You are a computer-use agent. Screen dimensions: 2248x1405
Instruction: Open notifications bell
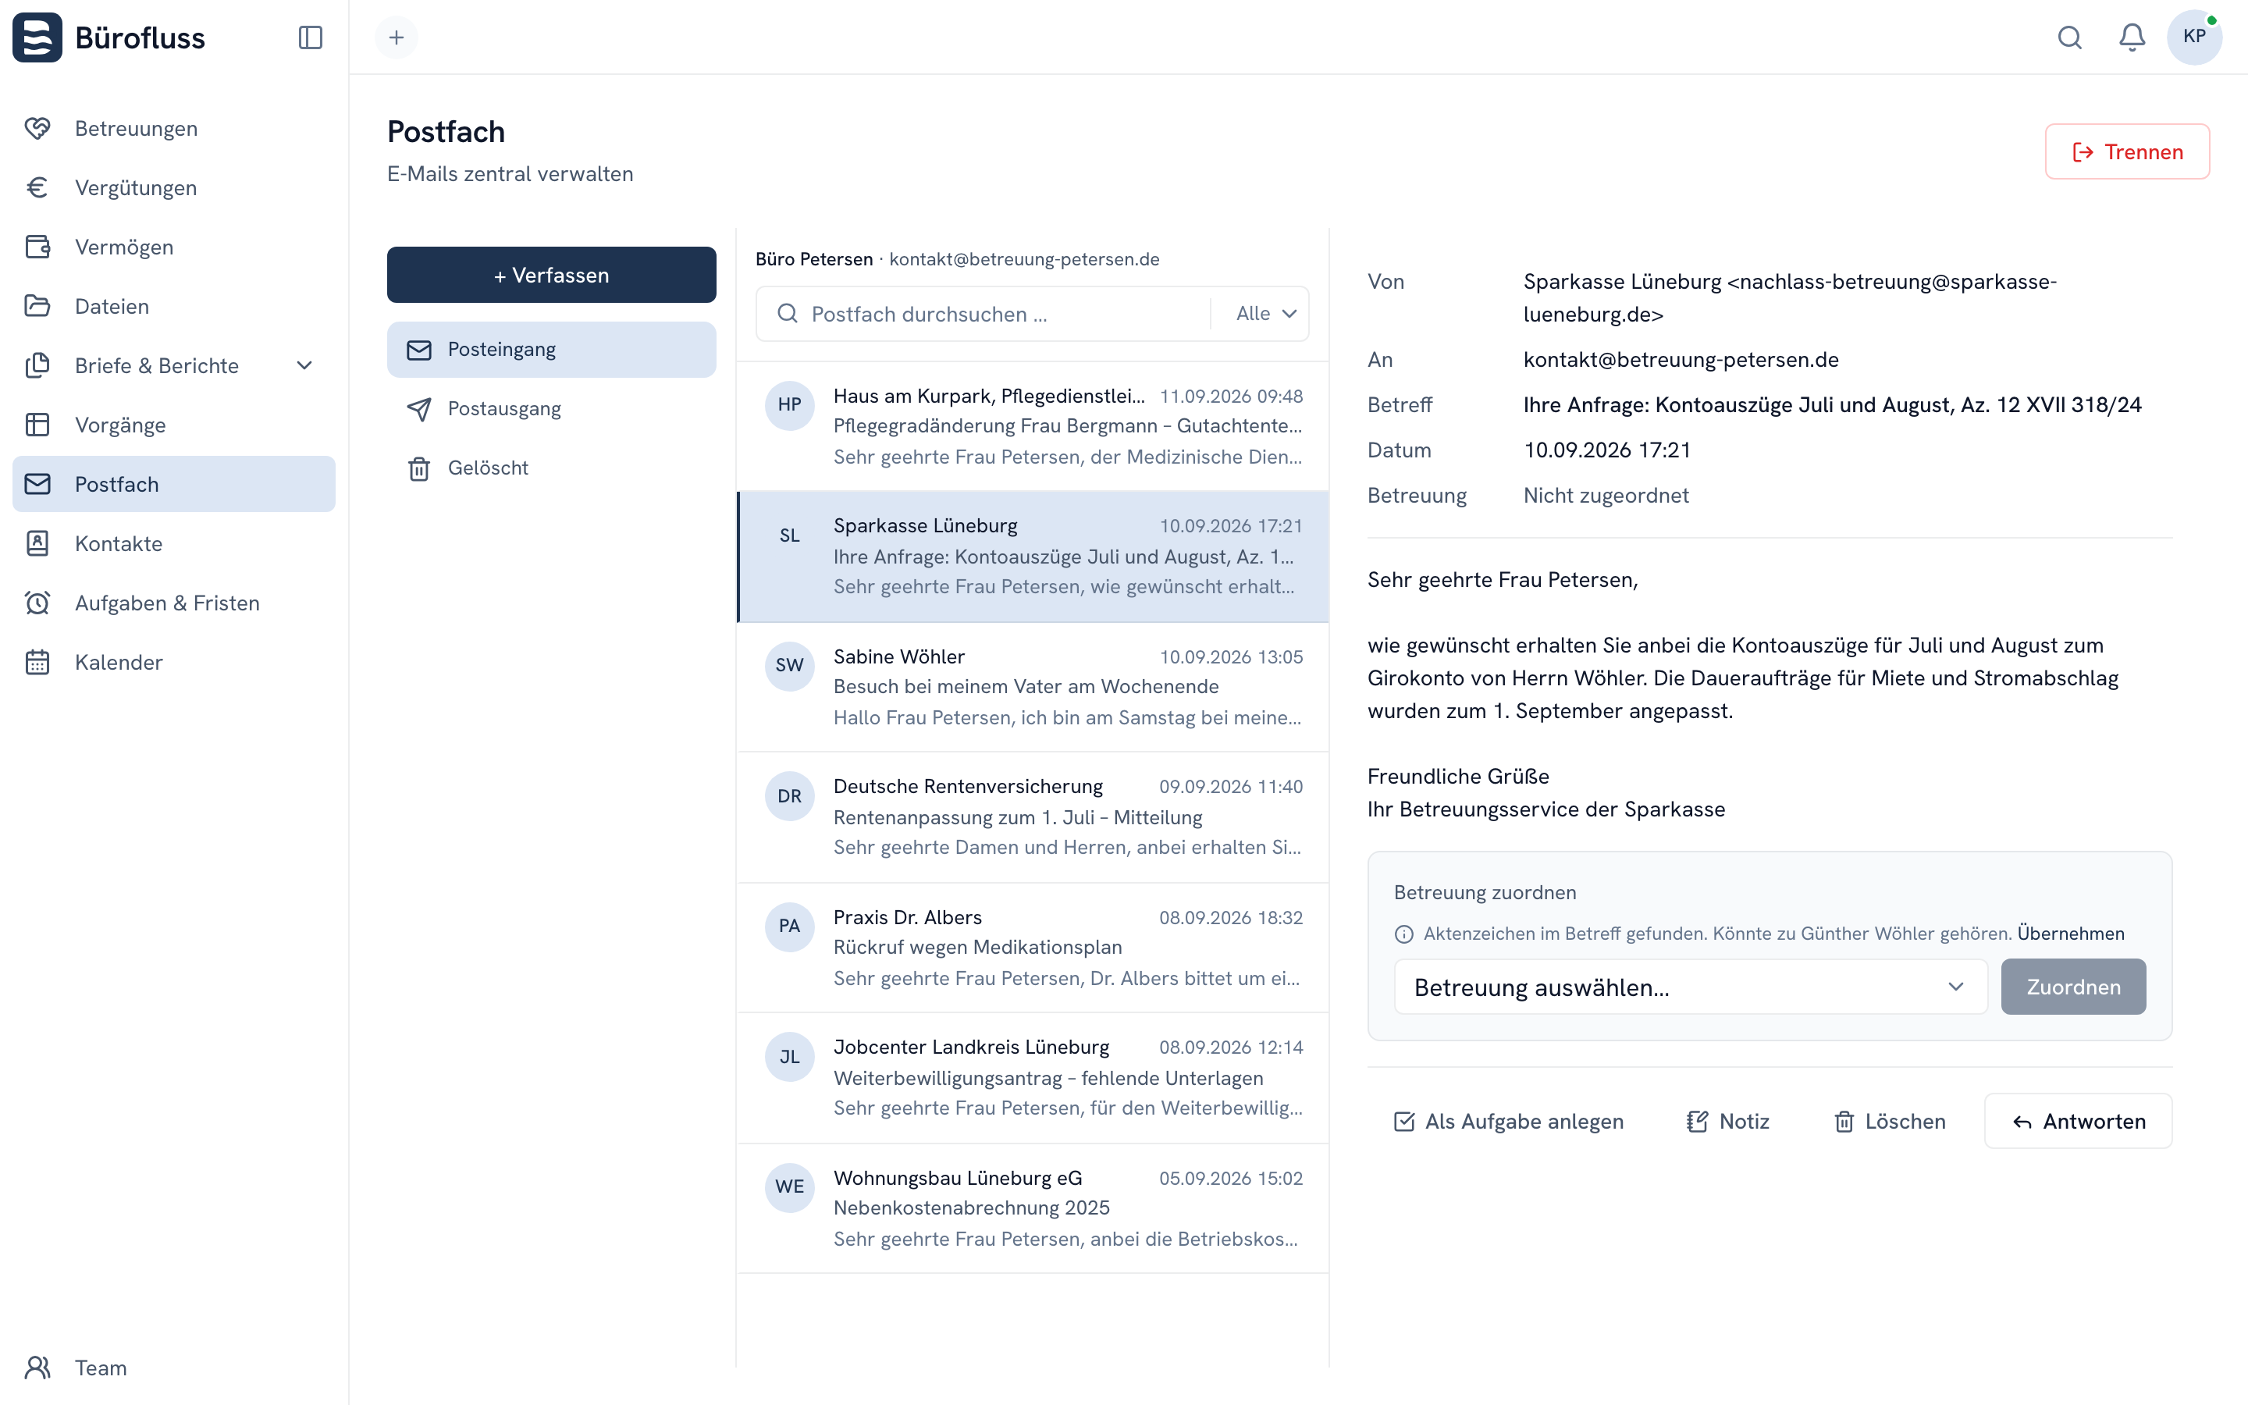[2132, 37]
